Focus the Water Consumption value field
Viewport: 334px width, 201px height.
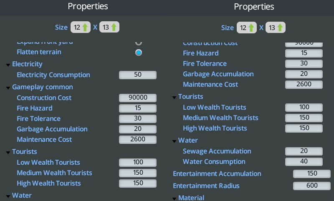pos(304,162)
